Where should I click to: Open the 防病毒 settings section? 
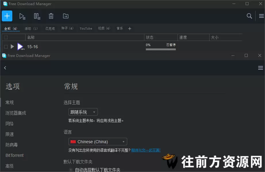pos(11,145)
